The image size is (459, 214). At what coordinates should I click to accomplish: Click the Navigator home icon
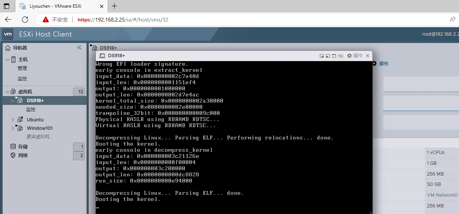point(8,48)
